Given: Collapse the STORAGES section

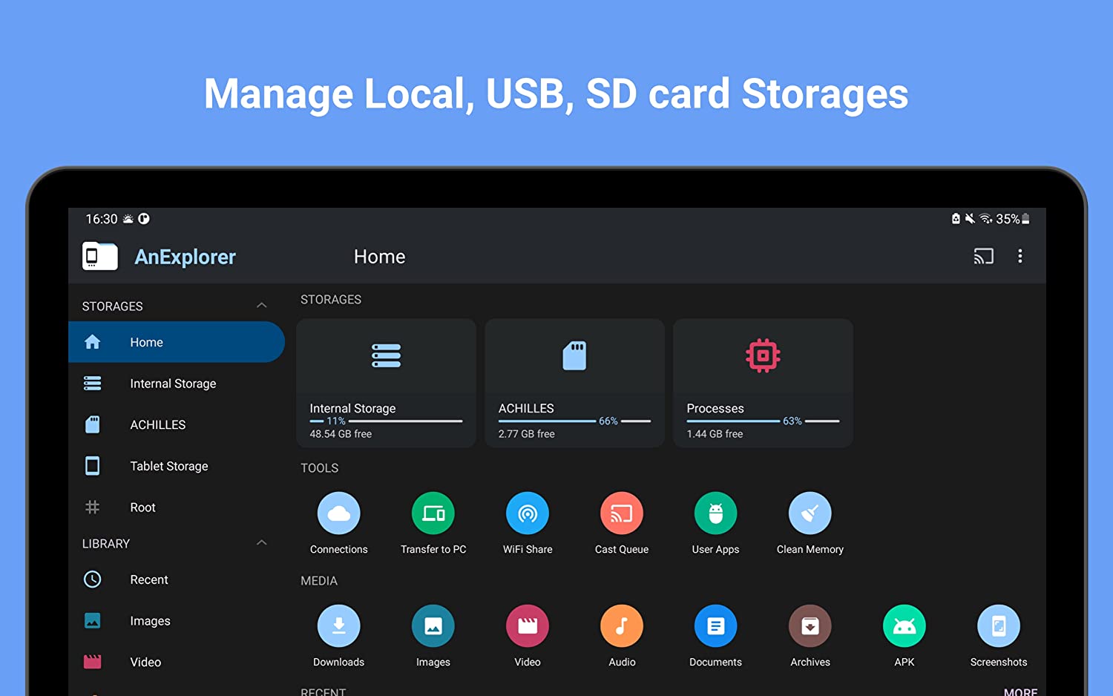Looking at the screenshot, I should pyautogui.click(x=261, y=305).
